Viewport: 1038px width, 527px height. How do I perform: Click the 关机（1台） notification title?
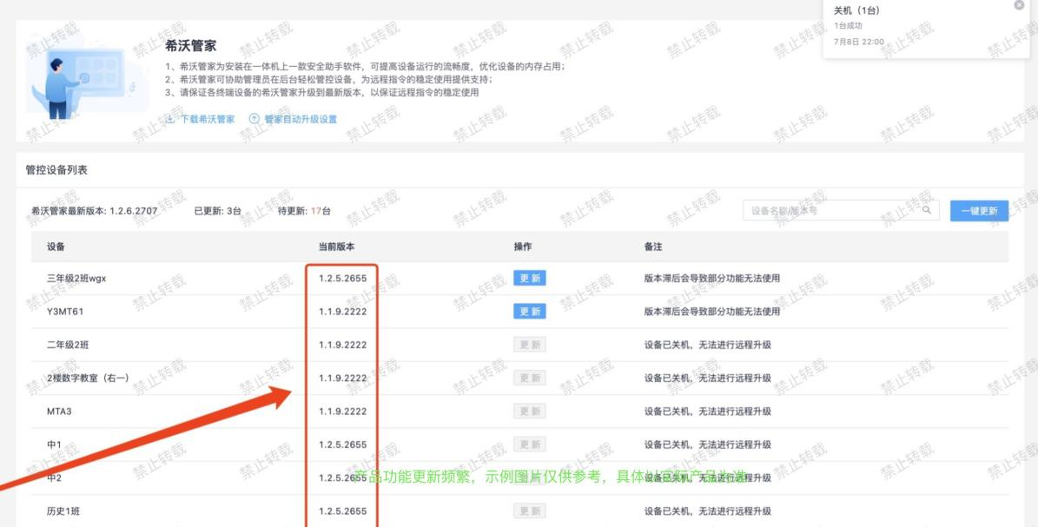pos(856,10)
